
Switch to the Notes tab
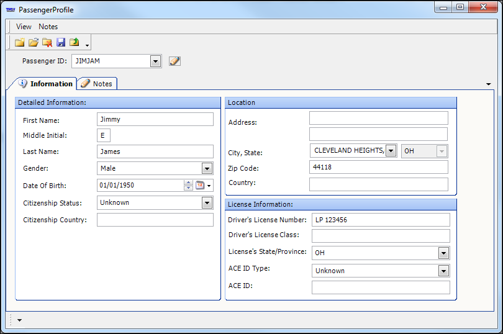tap(97, 84)
